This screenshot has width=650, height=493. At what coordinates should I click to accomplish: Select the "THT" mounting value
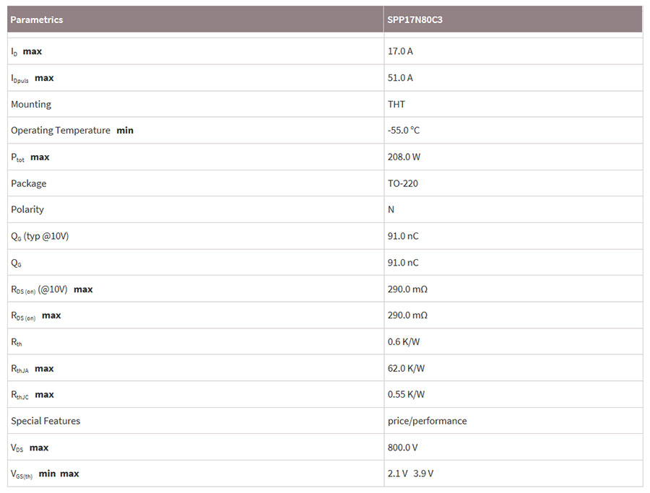396,105
